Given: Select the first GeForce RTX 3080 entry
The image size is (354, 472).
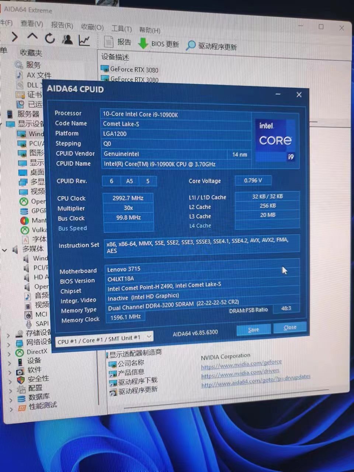Looking at the screenshot, I should pos(130,69).
